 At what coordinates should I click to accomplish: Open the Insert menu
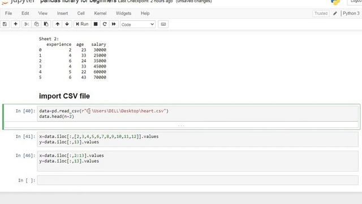(x=62, y=14)
